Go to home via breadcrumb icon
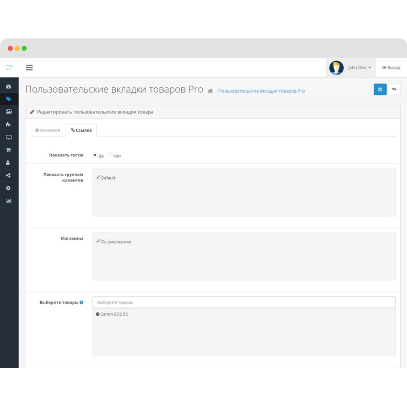Screen dimensions: 407x407 pyautogui.click(x=210, y=91)
